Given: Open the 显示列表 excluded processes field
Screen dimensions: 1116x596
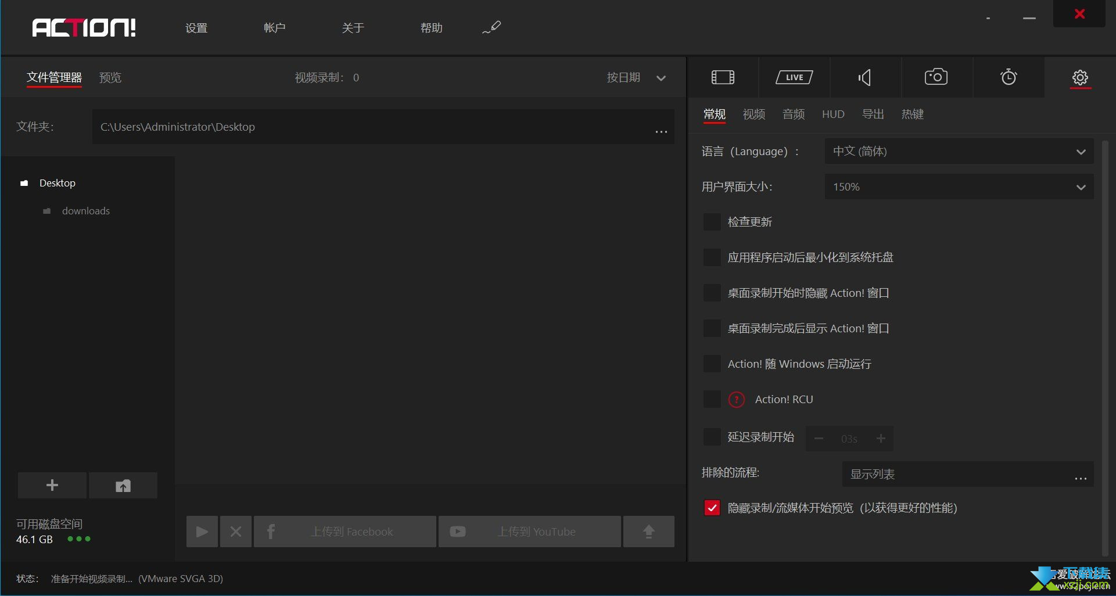Looking at the screenshot, I should pos(968,474).
